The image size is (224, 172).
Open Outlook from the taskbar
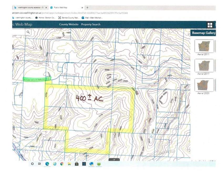point(92,164)
